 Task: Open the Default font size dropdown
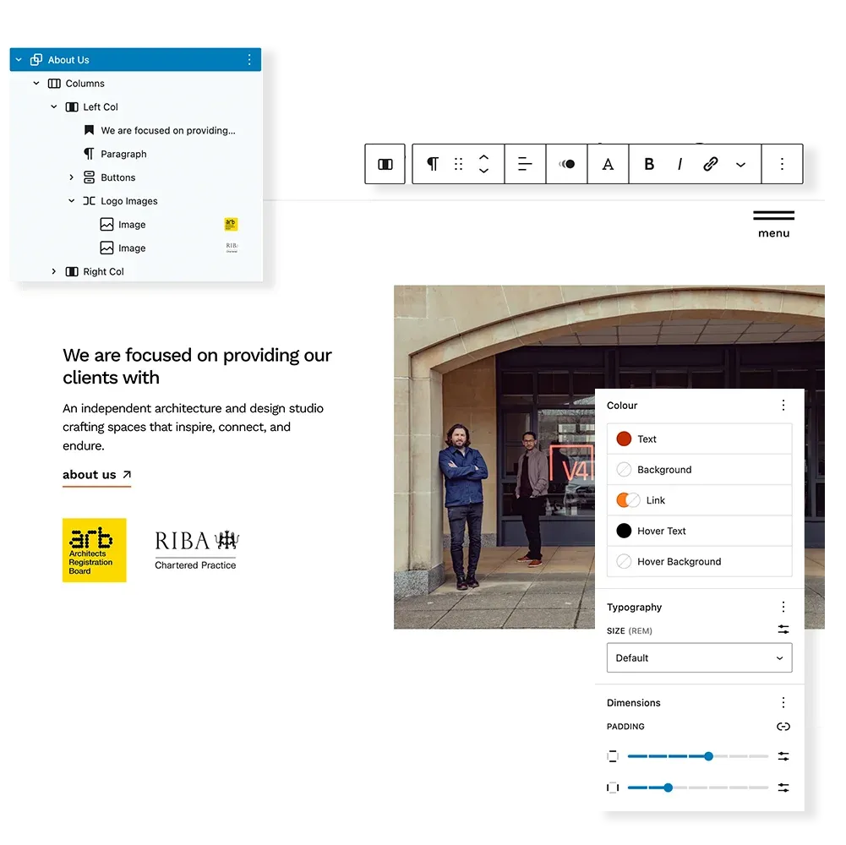click(x=699, y=657)
